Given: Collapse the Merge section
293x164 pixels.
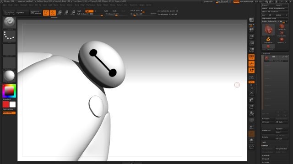Looking at the screenshot, I should [x=265, y=146].
